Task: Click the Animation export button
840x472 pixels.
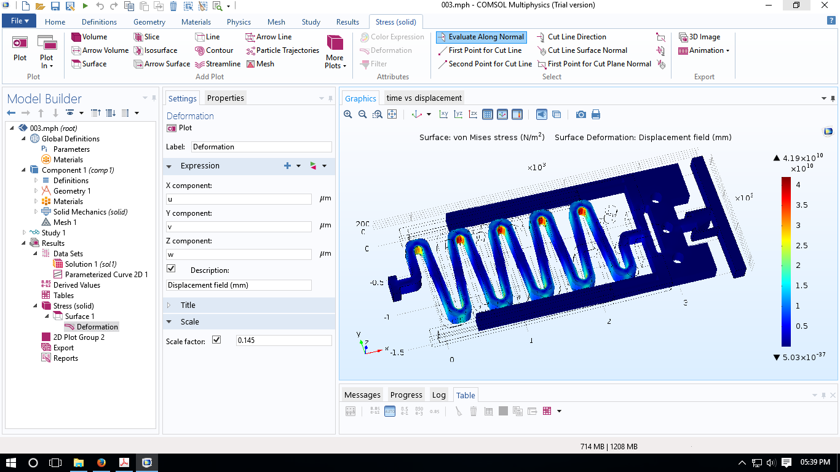Action: pyautogui.click(x=705, y=50)
